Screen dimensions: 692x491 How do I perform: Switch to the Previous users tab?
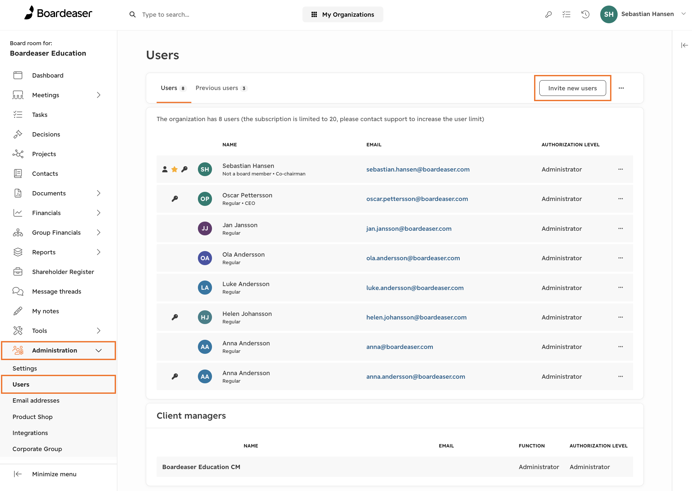pos(221,88)
